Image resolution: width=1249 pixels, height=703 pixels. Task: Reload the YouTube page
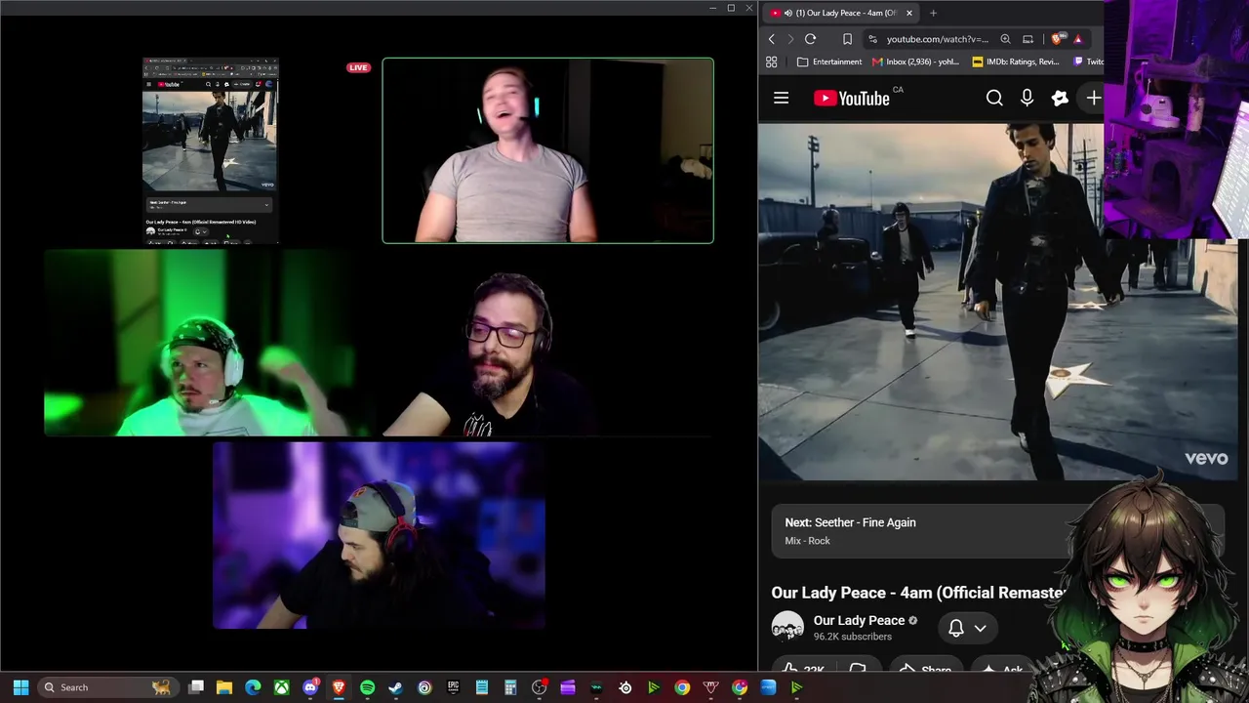click(x=810, y=39)
